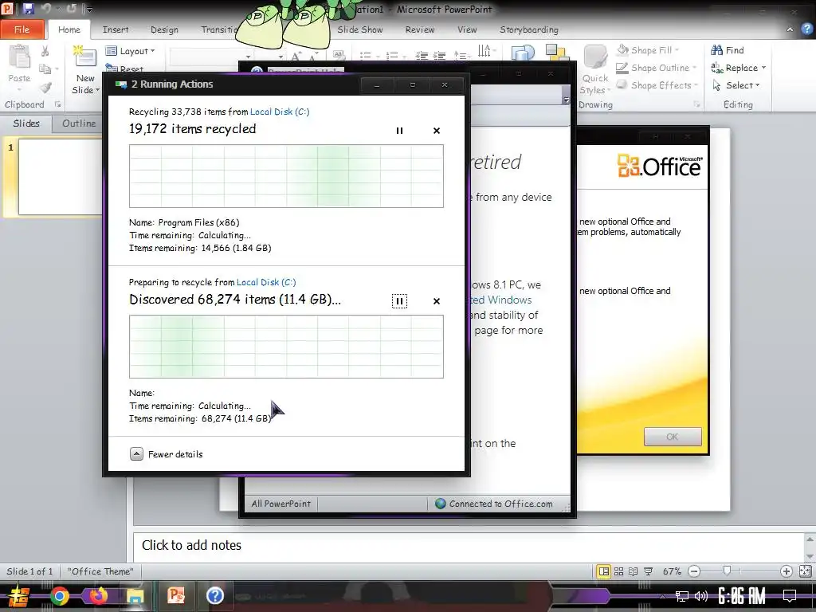
Task: Fit slide to the current window
Action: click(805, 571)
